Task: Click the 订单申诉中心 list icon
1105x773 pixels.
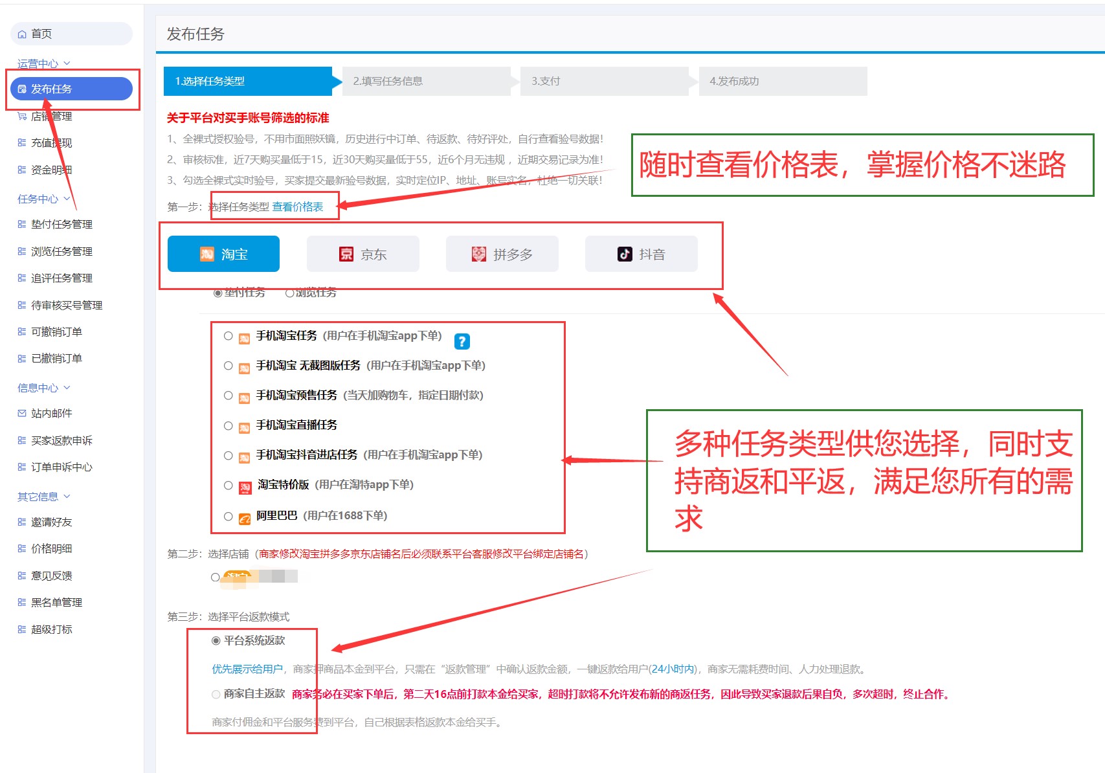Action: coord(22,467)
